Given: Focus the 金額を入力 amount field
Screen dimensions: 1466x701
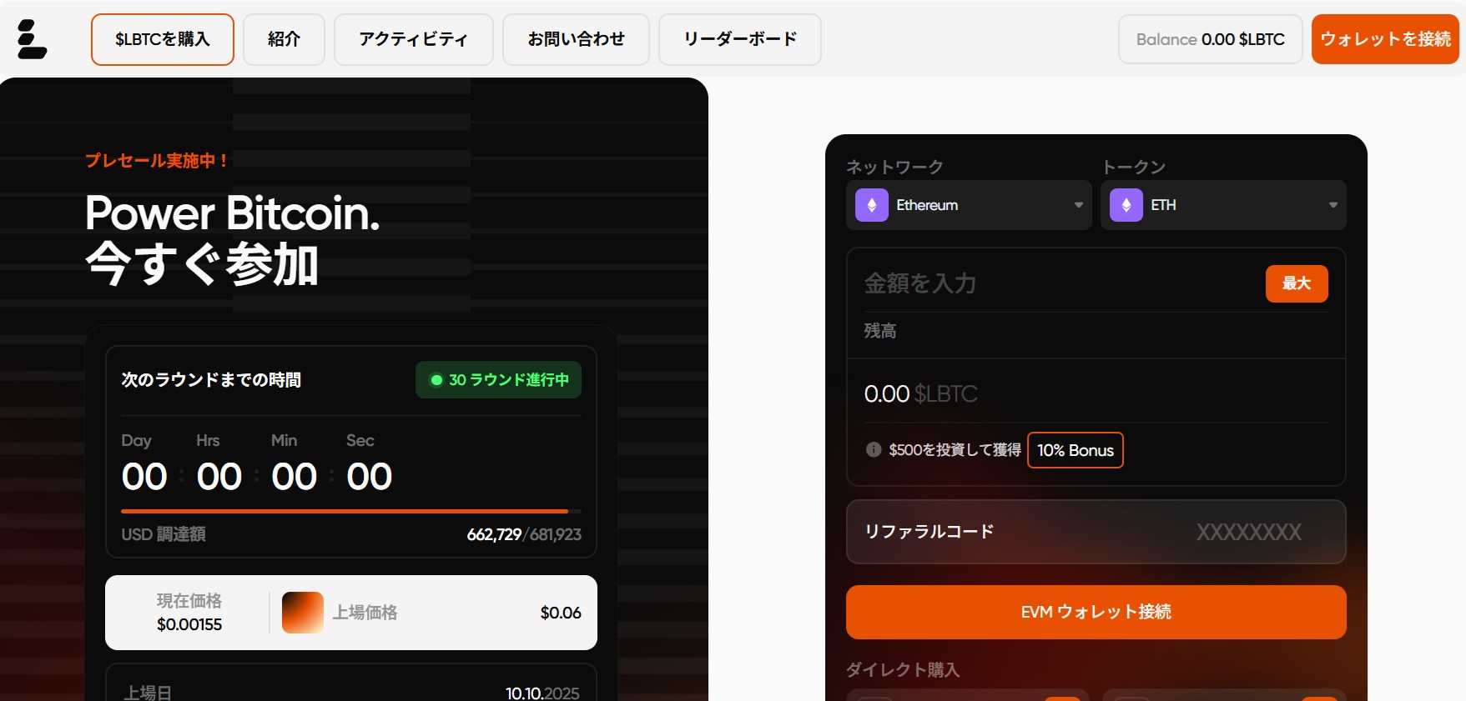Looking at the screenshot, I should pyautogui.click(x=1051, y=283).
